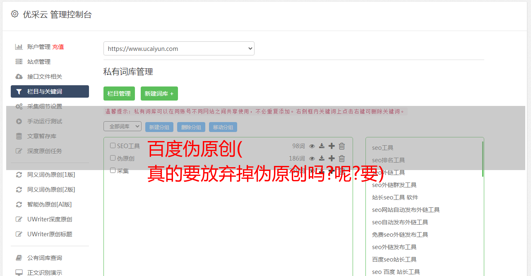Select keyword "seo网站自动发布外链工具"

tap(406, 210)
